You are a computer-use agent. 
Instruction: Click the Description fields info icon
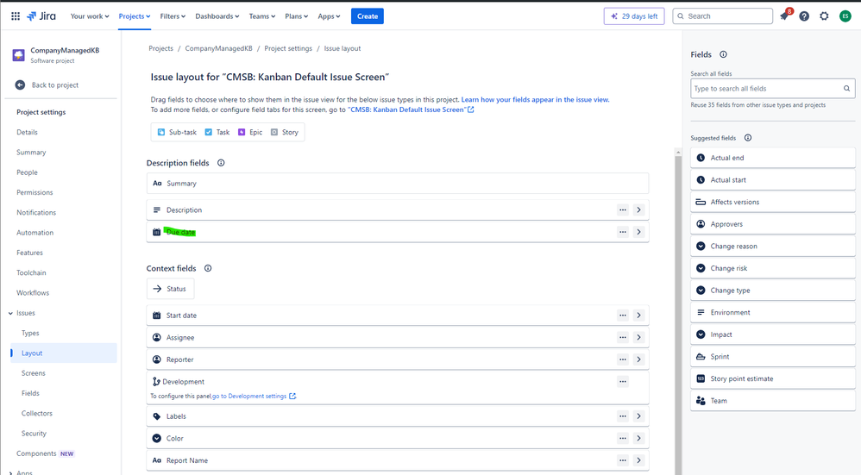[221, 163]
